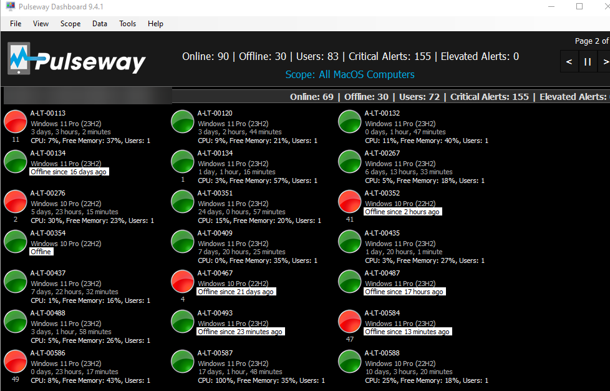Select green status icon for A-LT-00409

[x=183, y=242]
